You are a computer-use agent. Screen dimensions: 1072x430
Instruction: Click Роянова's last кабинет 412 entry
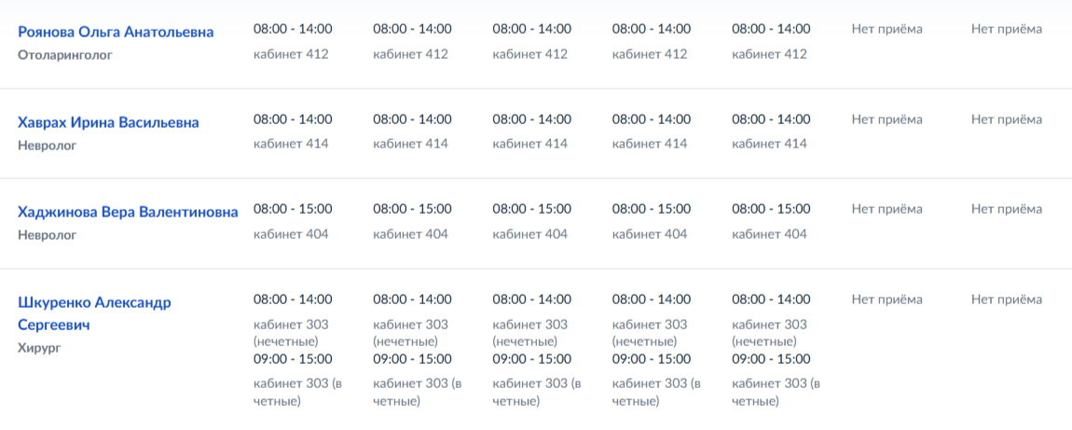[769, 54]
